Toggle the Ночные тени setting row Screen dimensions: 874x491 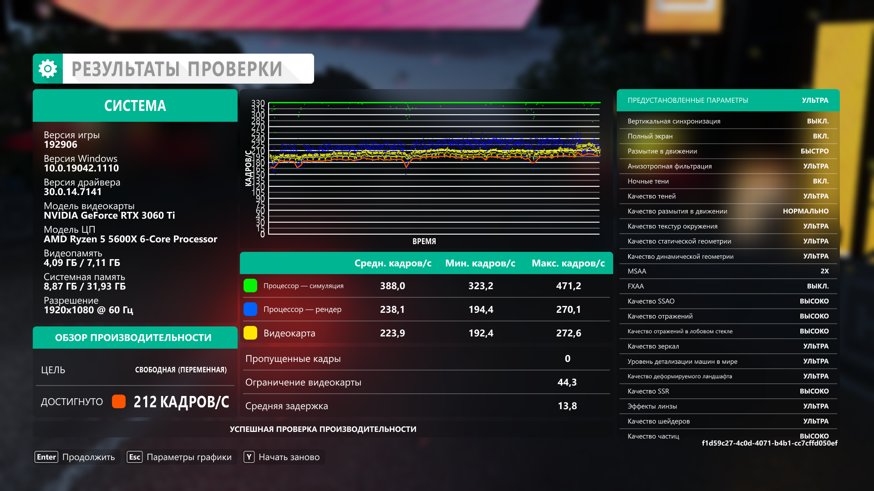pos(728,181)
